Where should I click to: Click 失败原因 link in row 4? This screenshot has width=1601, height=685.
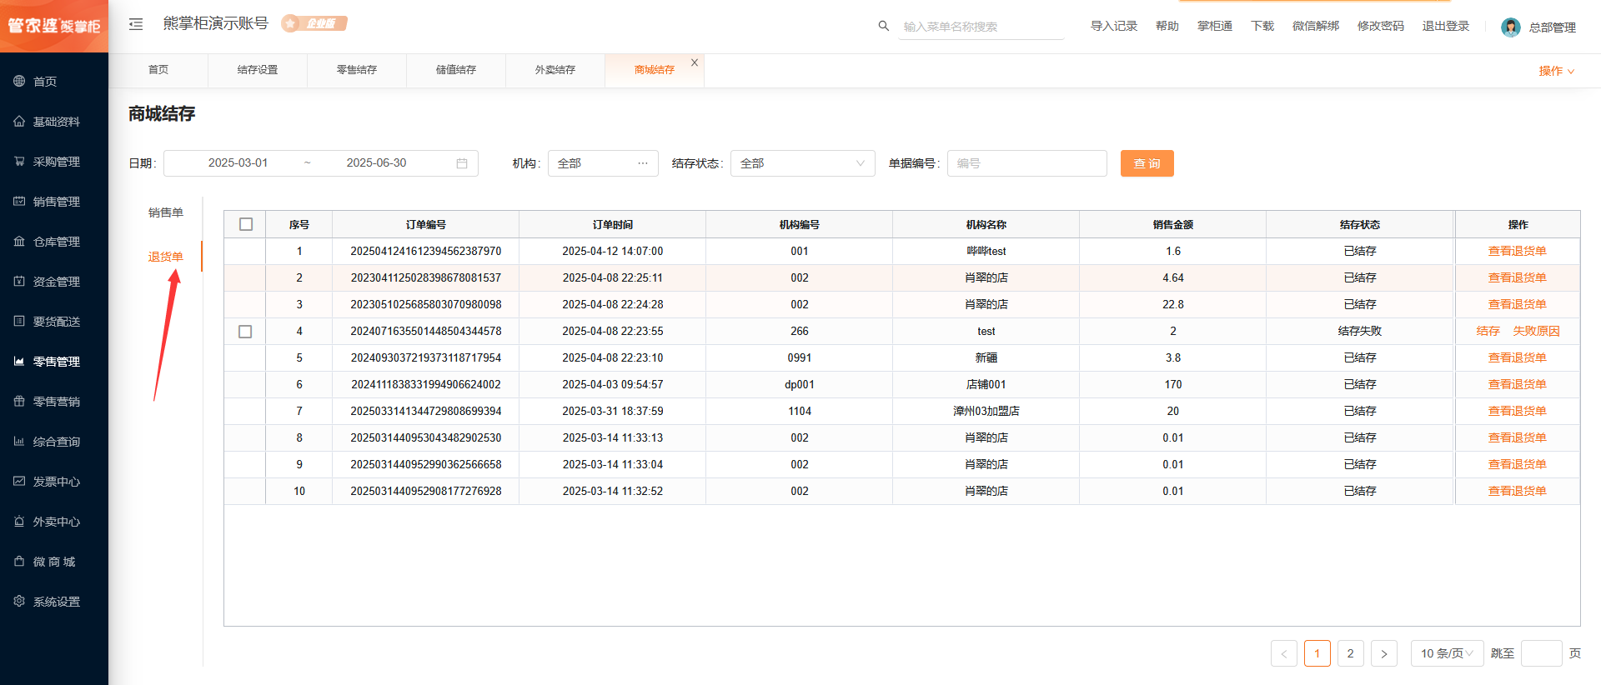tap(1536, 331)
